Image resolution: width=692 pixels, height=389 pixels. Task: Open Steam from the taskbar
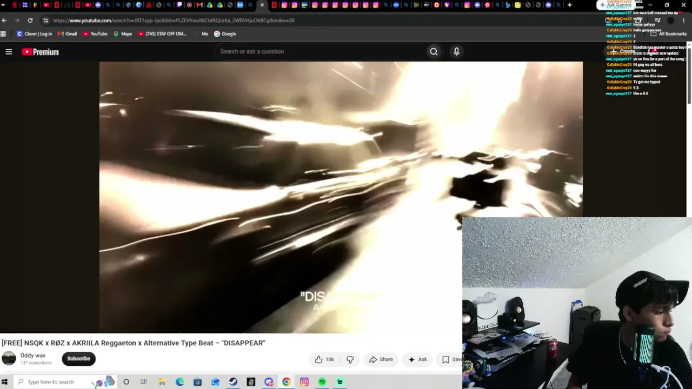[x=233, y=382]
